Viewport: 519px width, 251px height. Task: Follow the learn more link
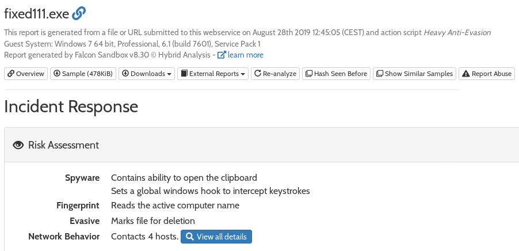click(x=245, y=55)
